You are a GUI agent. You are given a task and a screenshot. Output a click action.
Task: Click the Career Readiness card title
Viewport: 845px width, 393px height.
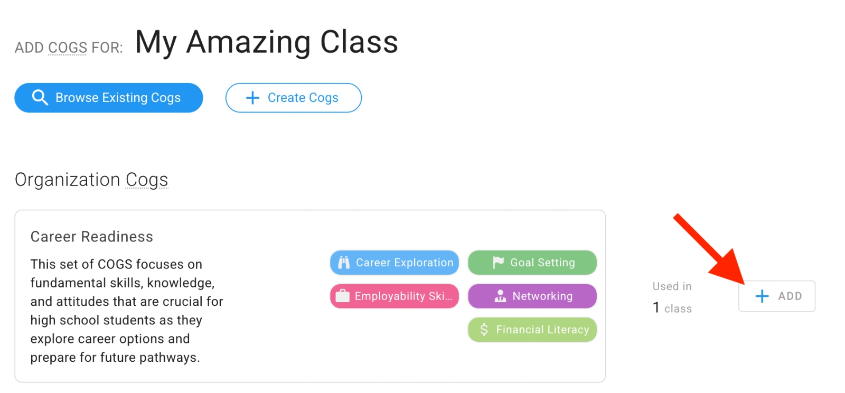(92, 237)
